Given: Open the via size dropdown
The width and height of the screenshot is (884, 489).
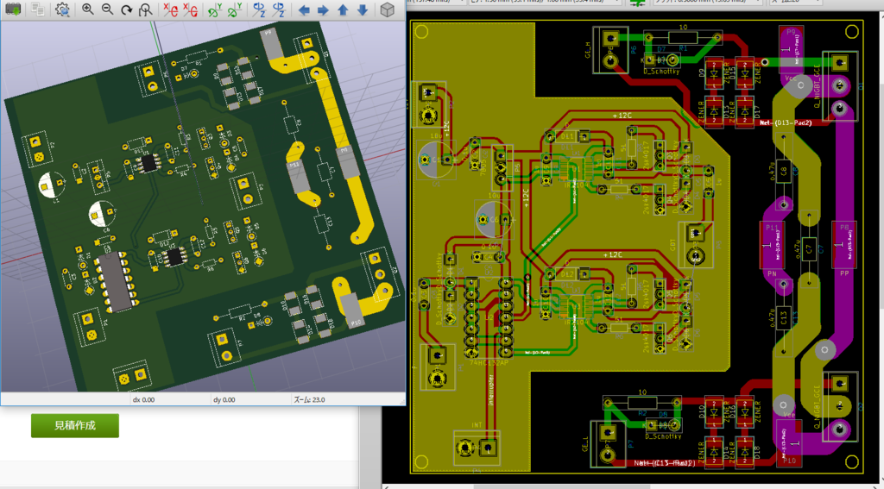Looking at the screenshot, I should (x=546, y=3).
